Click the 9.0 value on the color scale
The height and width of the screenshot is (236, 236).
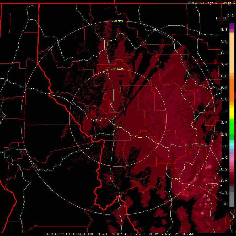[224, 41]
